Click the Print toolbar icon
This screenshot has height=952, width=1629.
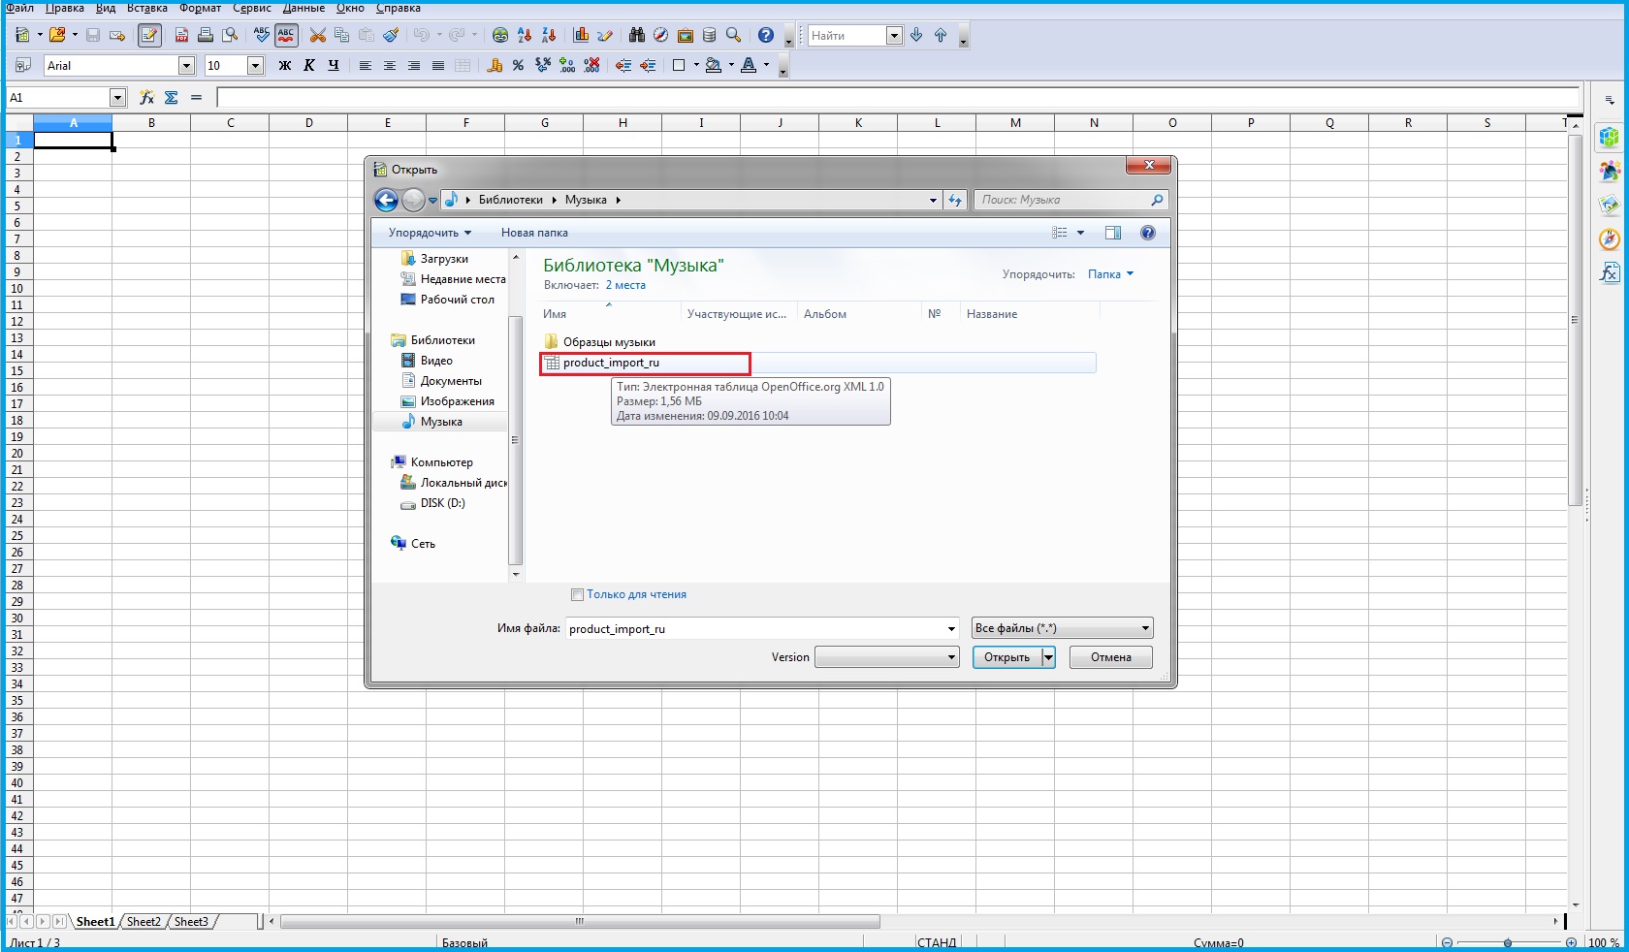pos(206,36)
